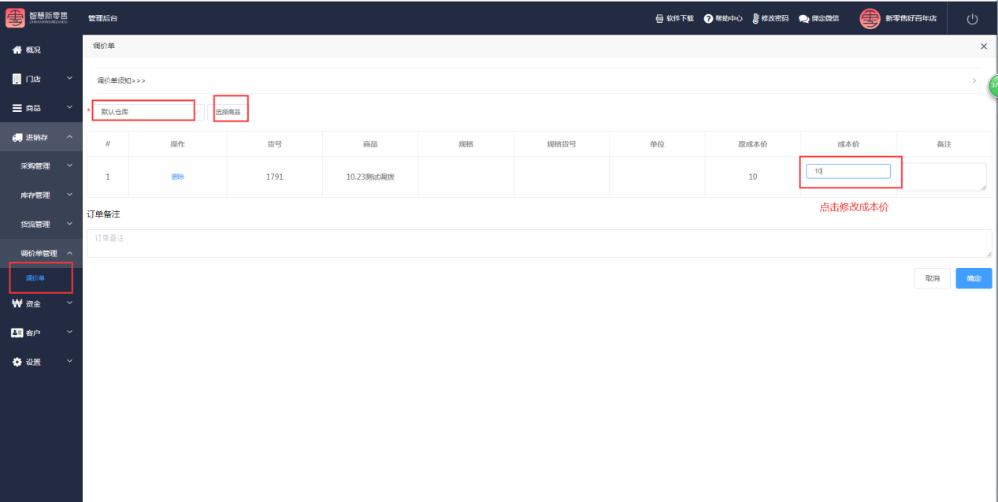Screen dimensions: 998x502
Task: Click the 进销存 truck icon
Action: [17, 137]
